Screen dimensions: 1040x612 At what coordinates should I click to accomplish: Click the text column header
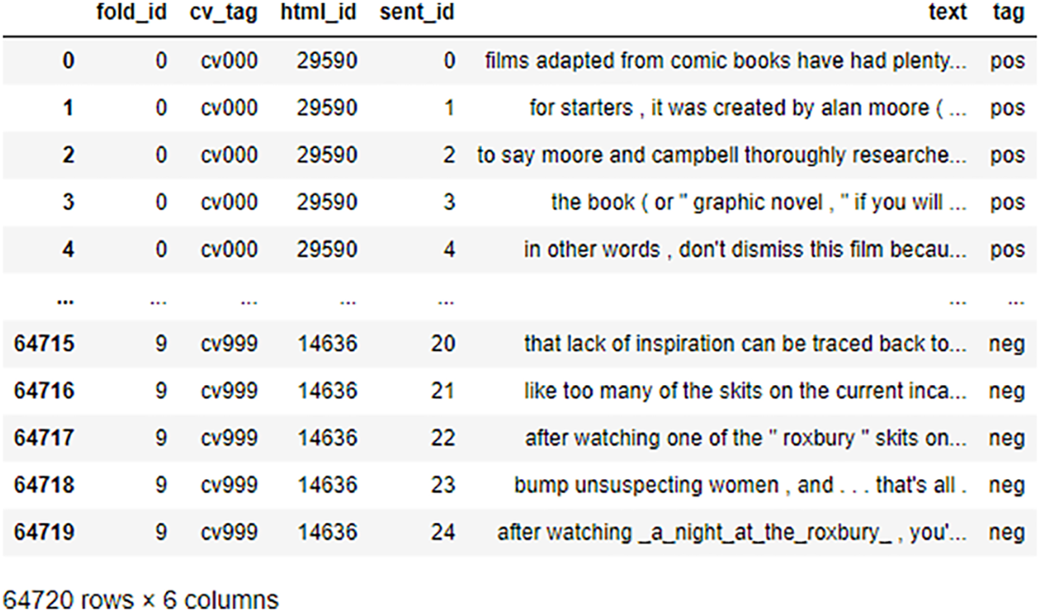pyautogui.click(x=948, y=14)
